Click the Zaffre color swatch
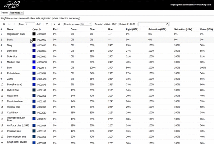The width and height of the screenshot is (214, 144). (x=34, y=79)
